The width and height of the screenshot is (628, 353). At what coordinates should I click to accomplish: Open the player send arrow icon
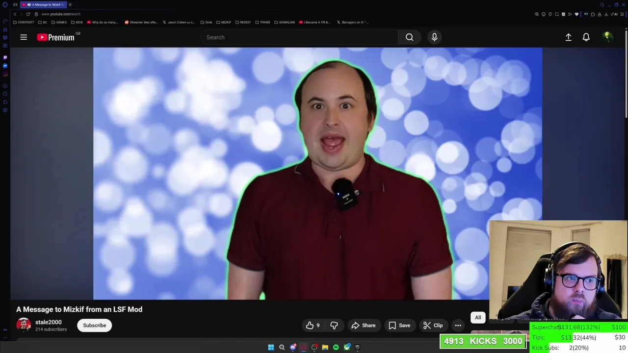coord(570,14)
